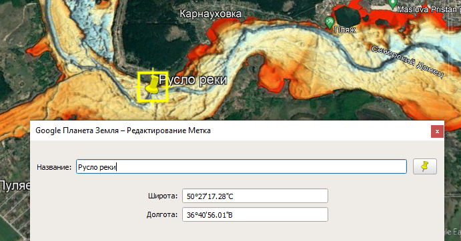Screen dimensions: 461x241
Task: Click the Широта label text
Action: 163,196
